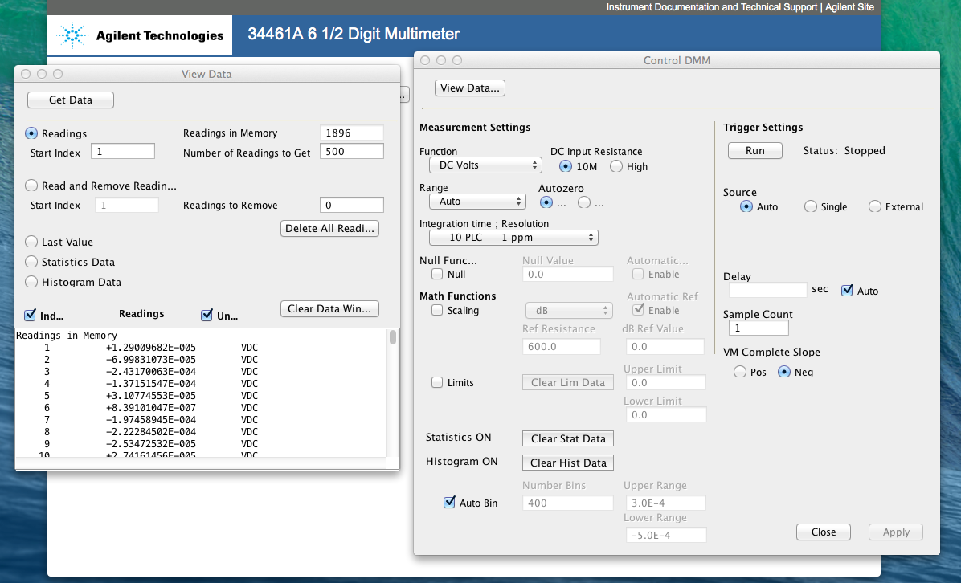Toggle the Enable checkbox under Automatic...
Viewport: 961px width, 583px height.
(x=638, y=274)
